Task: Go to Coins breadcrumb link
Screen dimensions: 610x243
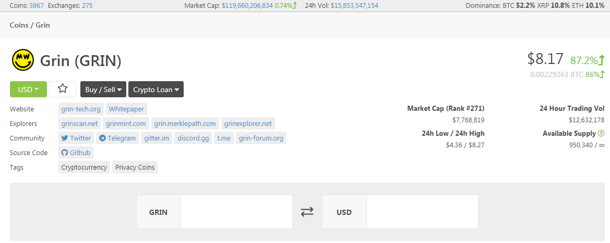Action: 19,25
